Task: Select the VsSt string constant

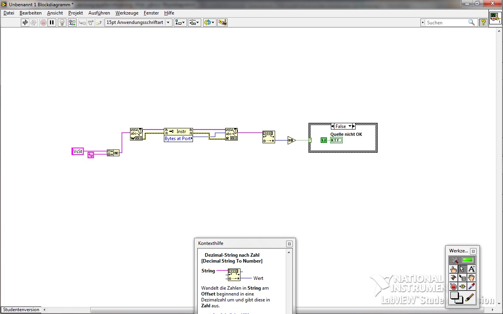Action: 78,151
